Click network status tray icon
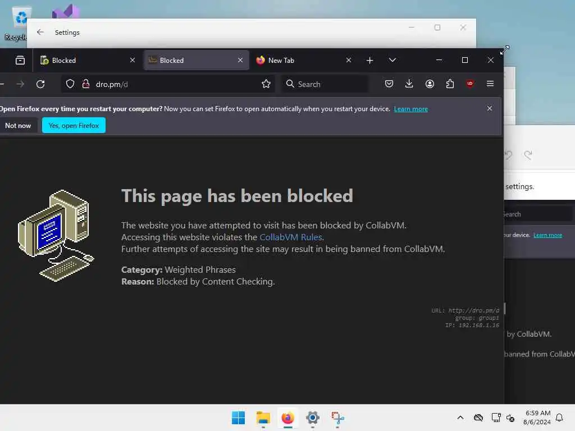 496,418
